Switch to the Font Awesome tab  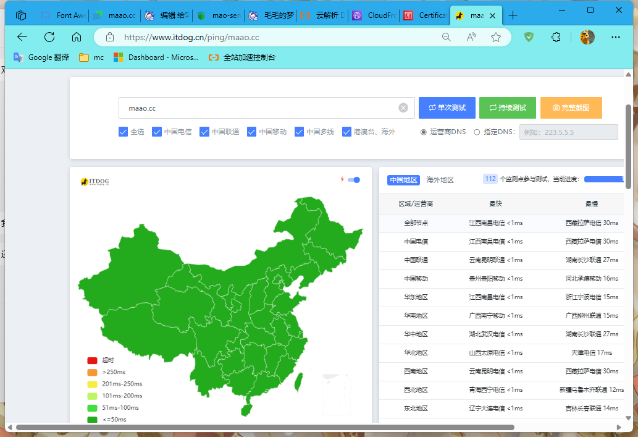(63, 15)
